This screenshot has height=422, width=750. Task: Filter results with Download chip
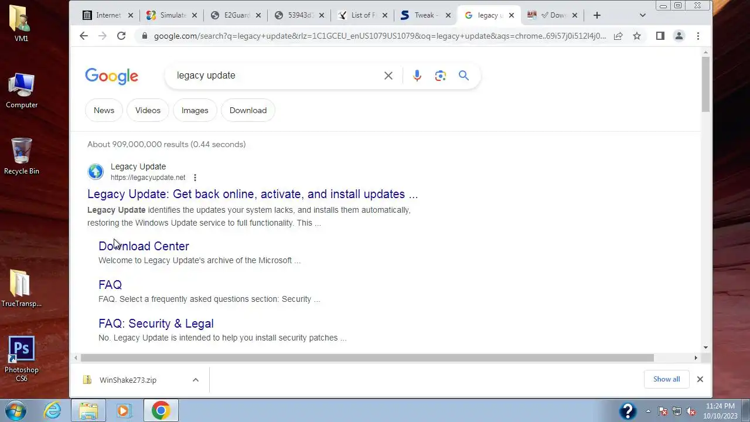(248, 110)
